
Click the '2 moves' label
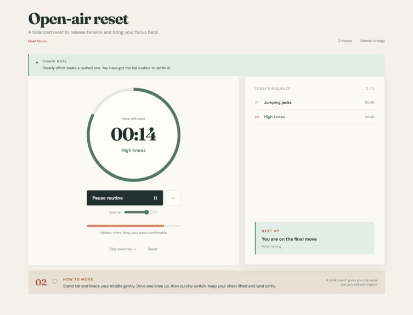click(x=345, y=41)
